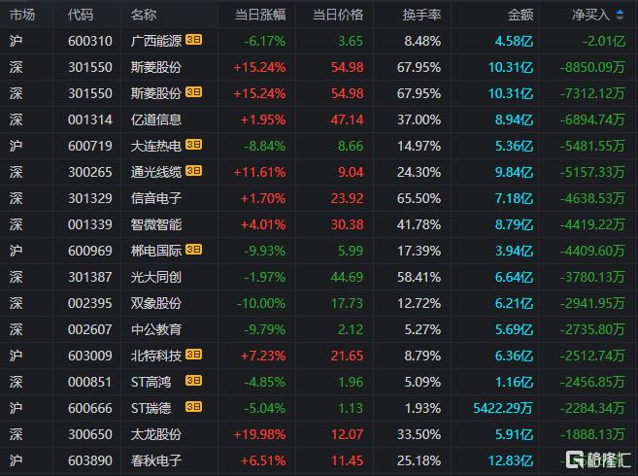Click the 3日 badge next to 北特科技
This screenshot has height=476, width=638.
coord(193,355)
